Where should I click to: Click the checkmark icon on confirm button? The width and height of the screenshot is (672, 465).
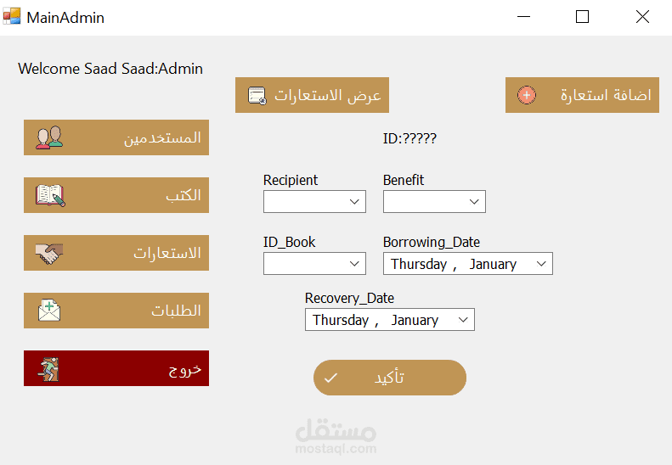click(x=330, y=378)
